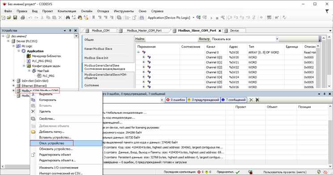
Task: Click the Redo arrow in toolbar
Action: (36, 17)
